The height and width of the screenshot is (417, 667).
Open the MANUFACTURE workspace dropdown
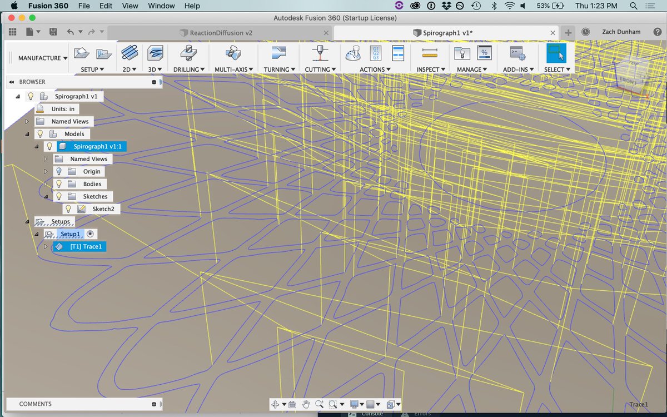[43, 58]
